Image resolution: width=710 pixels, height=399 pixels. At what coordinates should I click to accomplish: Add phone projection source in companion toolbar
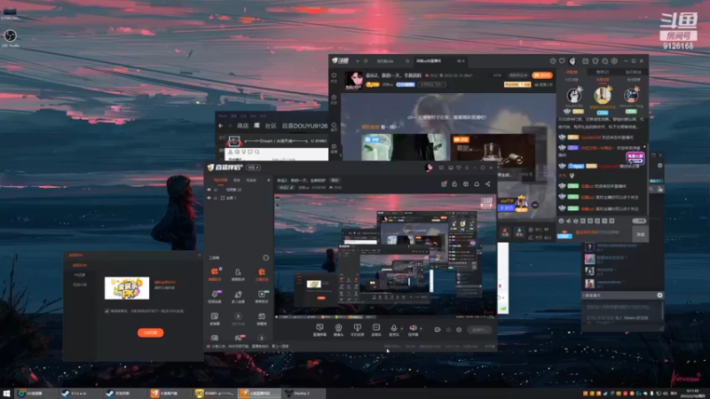pyautogui.click(x=358, y=330)
